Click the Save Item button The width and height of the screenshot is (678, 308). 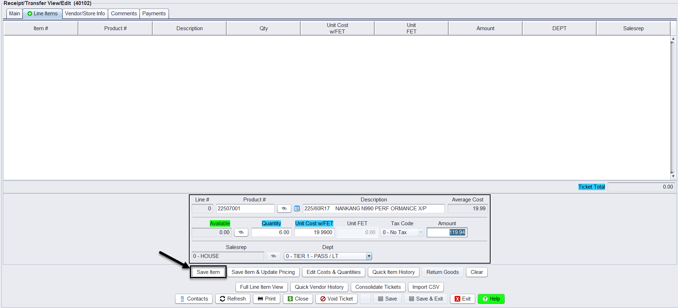(208, 272)
